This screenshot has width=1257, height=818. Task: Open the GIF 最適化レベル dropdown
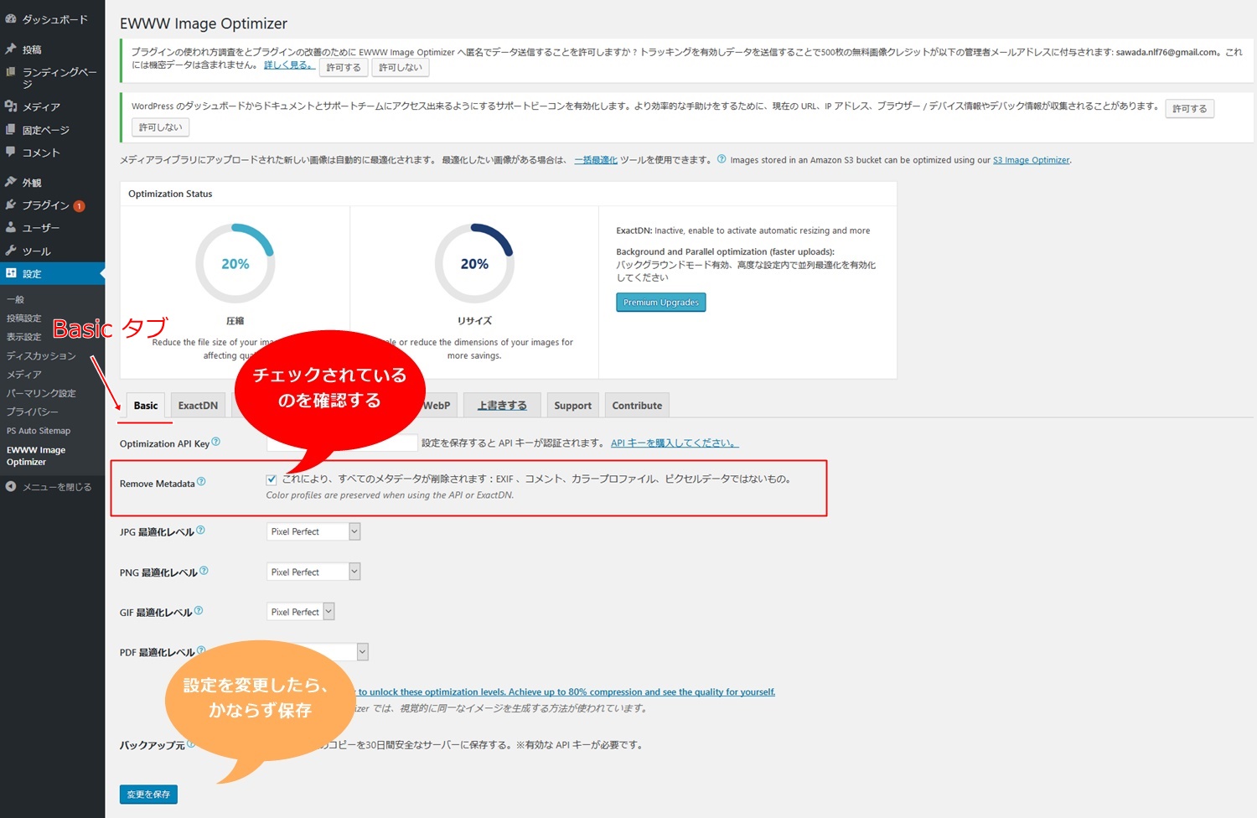[301, 612]
